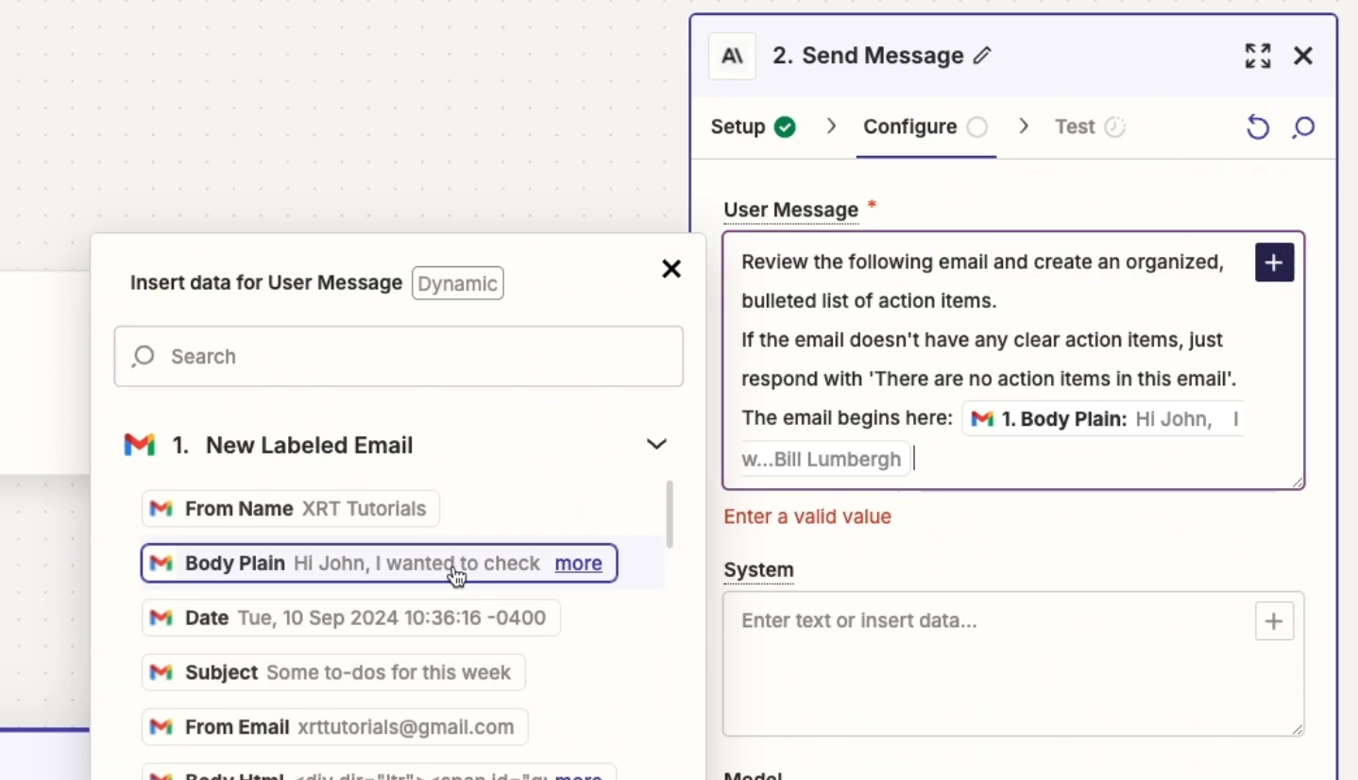Click the Search field in Insert data popup
The height and width of the screenshot is (780, 1358).
coord(399,356)
